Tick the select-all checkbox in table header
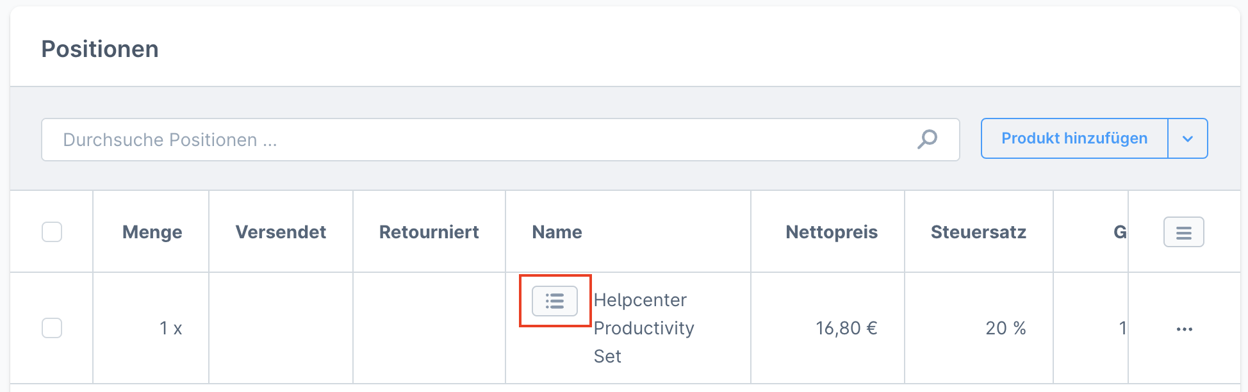The image size is (1248, 392). click(x=52, y=232)
